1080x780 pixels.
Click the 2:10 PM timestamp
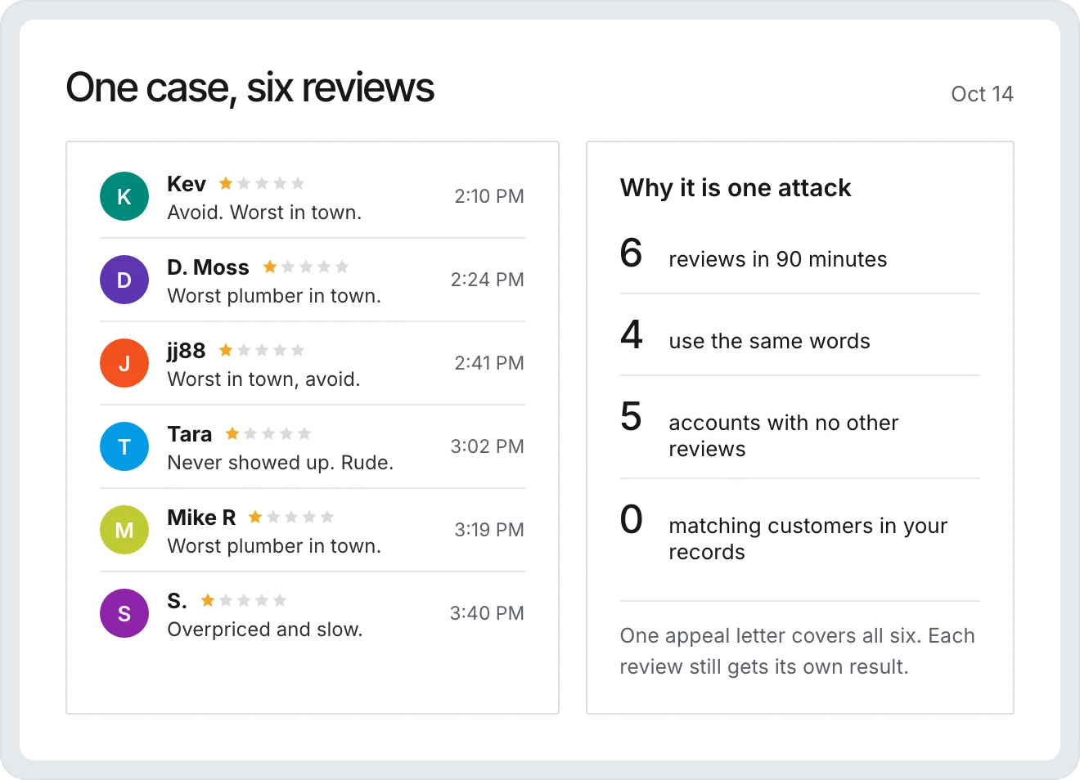coord(489,196)
